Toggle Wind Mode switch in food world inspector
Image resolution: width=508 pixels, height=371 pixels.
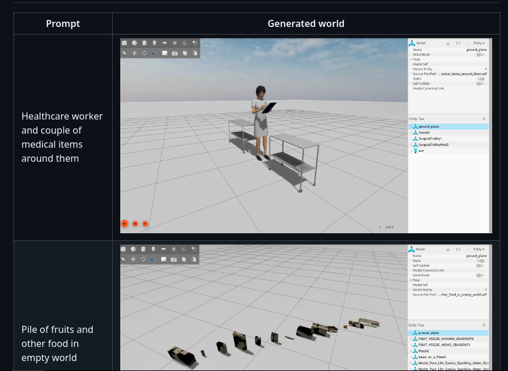coord(480,275)
